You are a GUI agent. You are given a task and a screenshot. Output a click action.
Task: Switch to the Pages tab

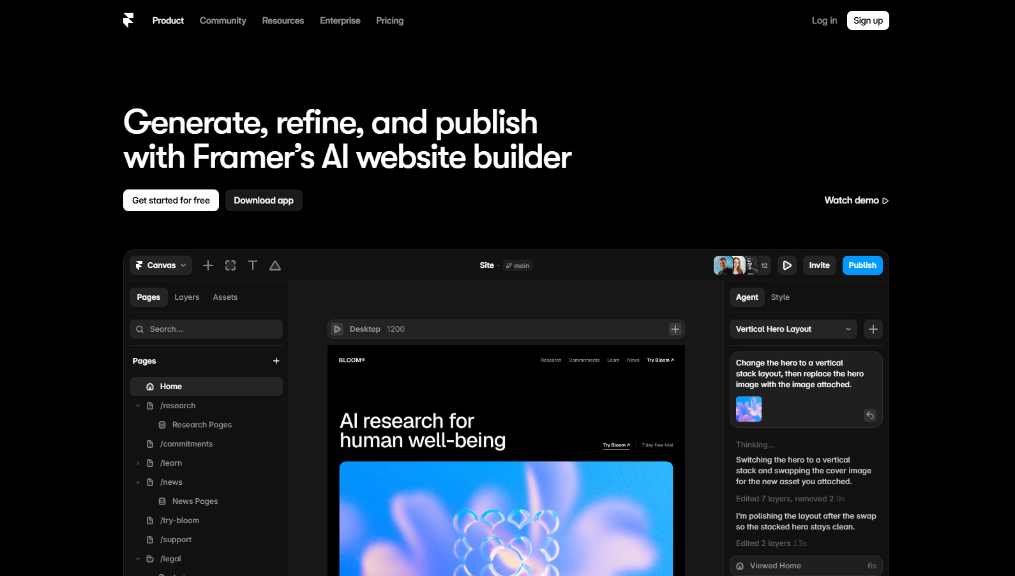(x=149, y=297)
